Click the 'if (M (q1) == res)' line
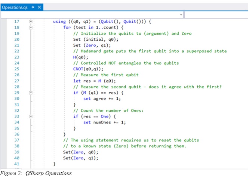This screenshot has height=180, width=249. pyautogui.click(x=98, y=93)
